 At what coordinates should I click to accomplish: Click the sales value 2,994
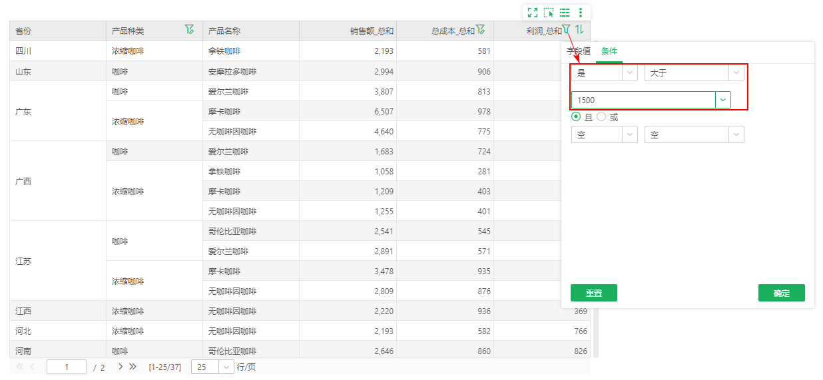(348, 71)
